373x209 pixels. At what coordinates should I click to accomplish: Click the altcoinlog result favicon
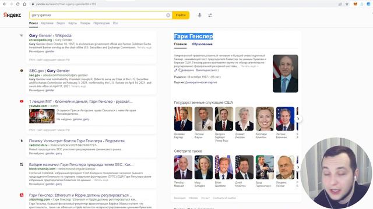22,195
